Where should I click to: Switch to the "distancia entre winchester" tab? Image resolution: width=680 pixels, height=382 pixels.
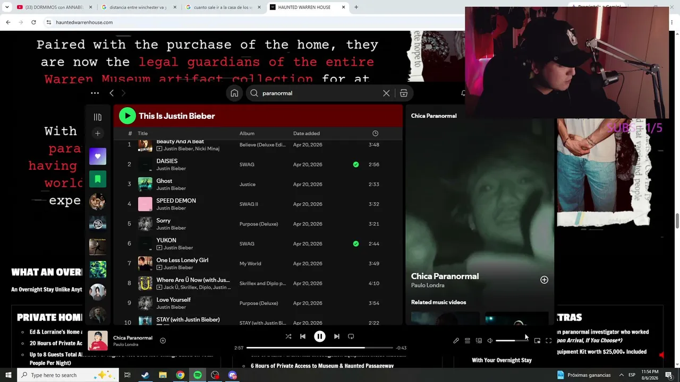coord(139,7)
